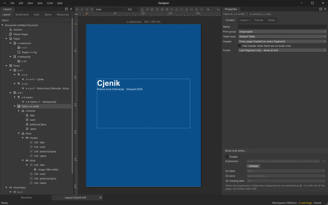
Task: Toggle bold formatting in the toolbar
Action: (77, 10)
